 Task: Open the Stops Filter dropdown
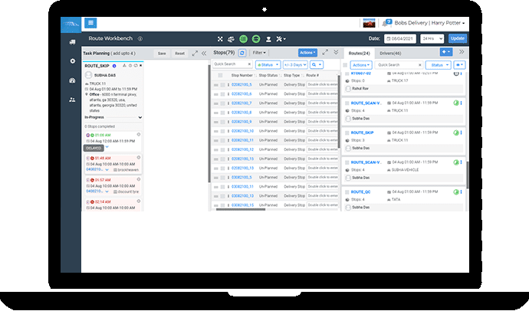[x=259, y=53]
